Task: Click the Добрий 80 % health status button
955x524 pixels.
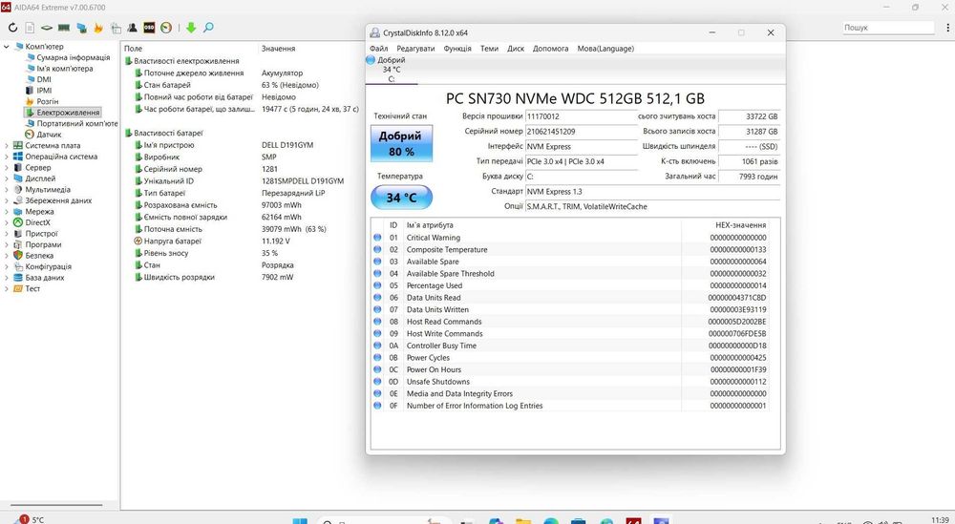Action: pos(401,144)
